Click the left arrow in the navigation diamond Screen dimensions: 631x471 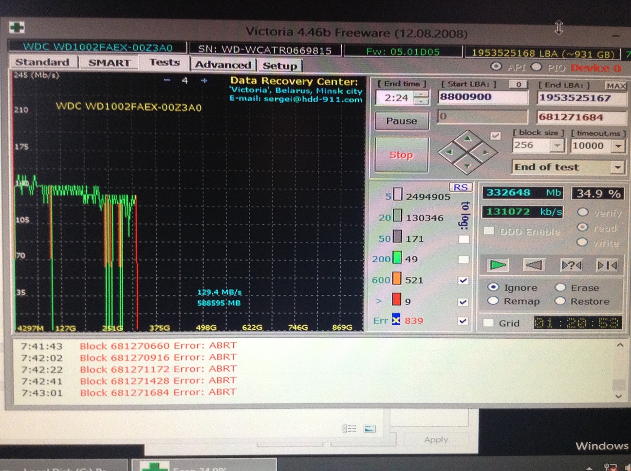(x=449, y=152)
